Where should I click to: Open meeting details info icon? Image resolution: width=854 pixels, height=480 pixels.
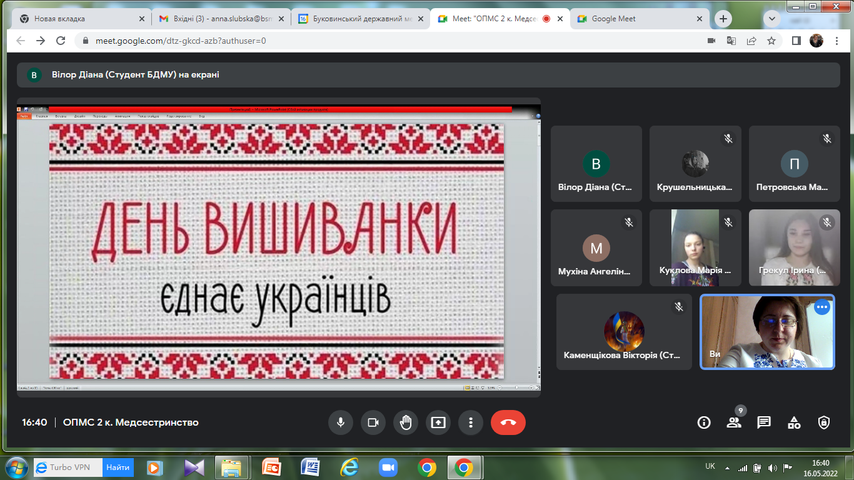704,422
